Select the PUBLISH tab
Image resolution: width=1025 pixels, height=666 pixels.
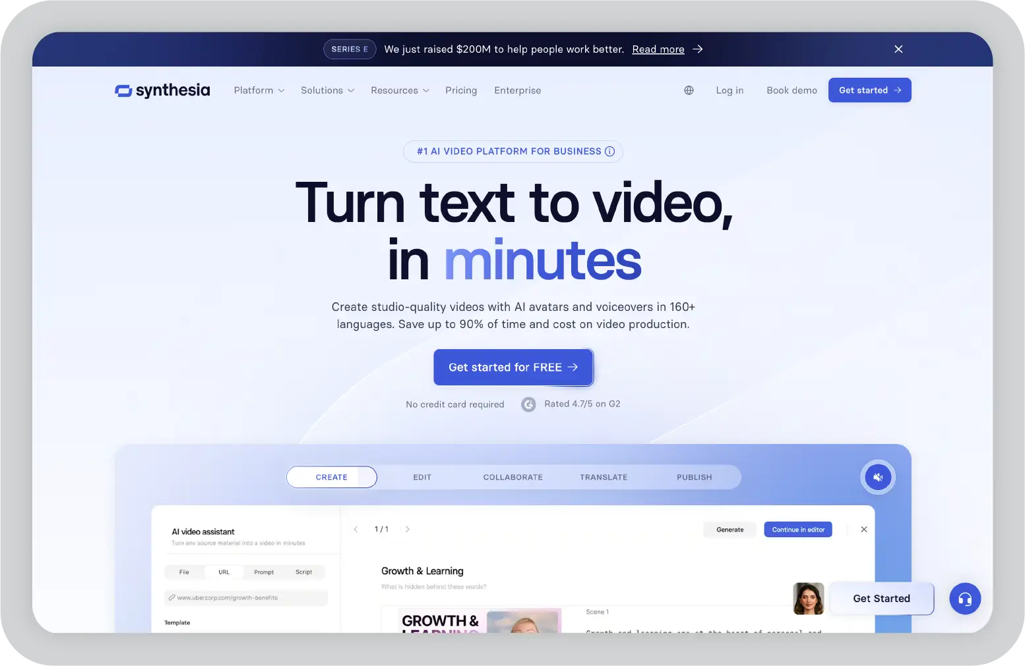(695, 478)
